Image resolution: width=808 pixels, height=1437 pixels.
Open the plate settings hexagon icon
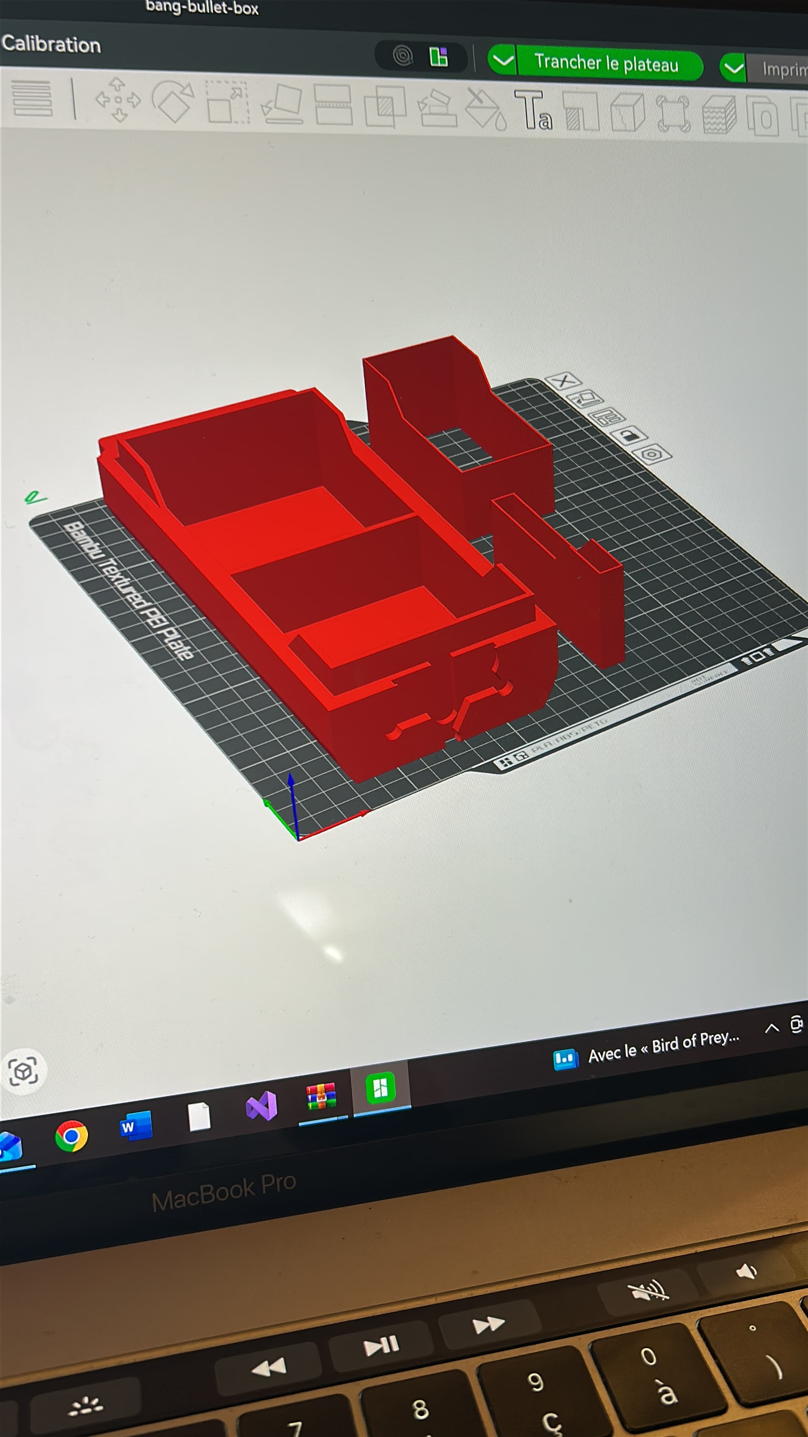[652, 454]
